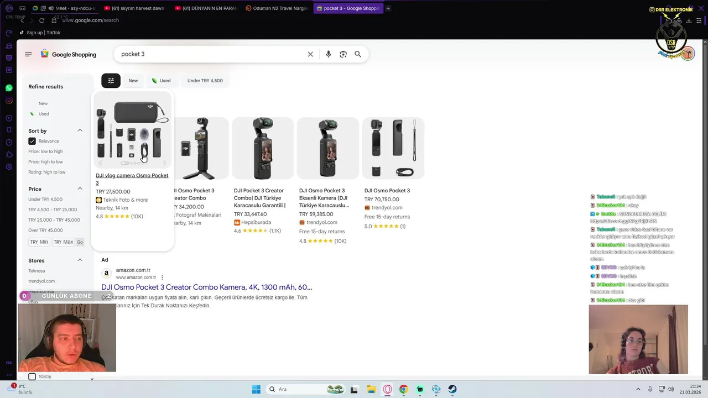
Task: Open the filters button next to New
Action: tap(111, 81)
